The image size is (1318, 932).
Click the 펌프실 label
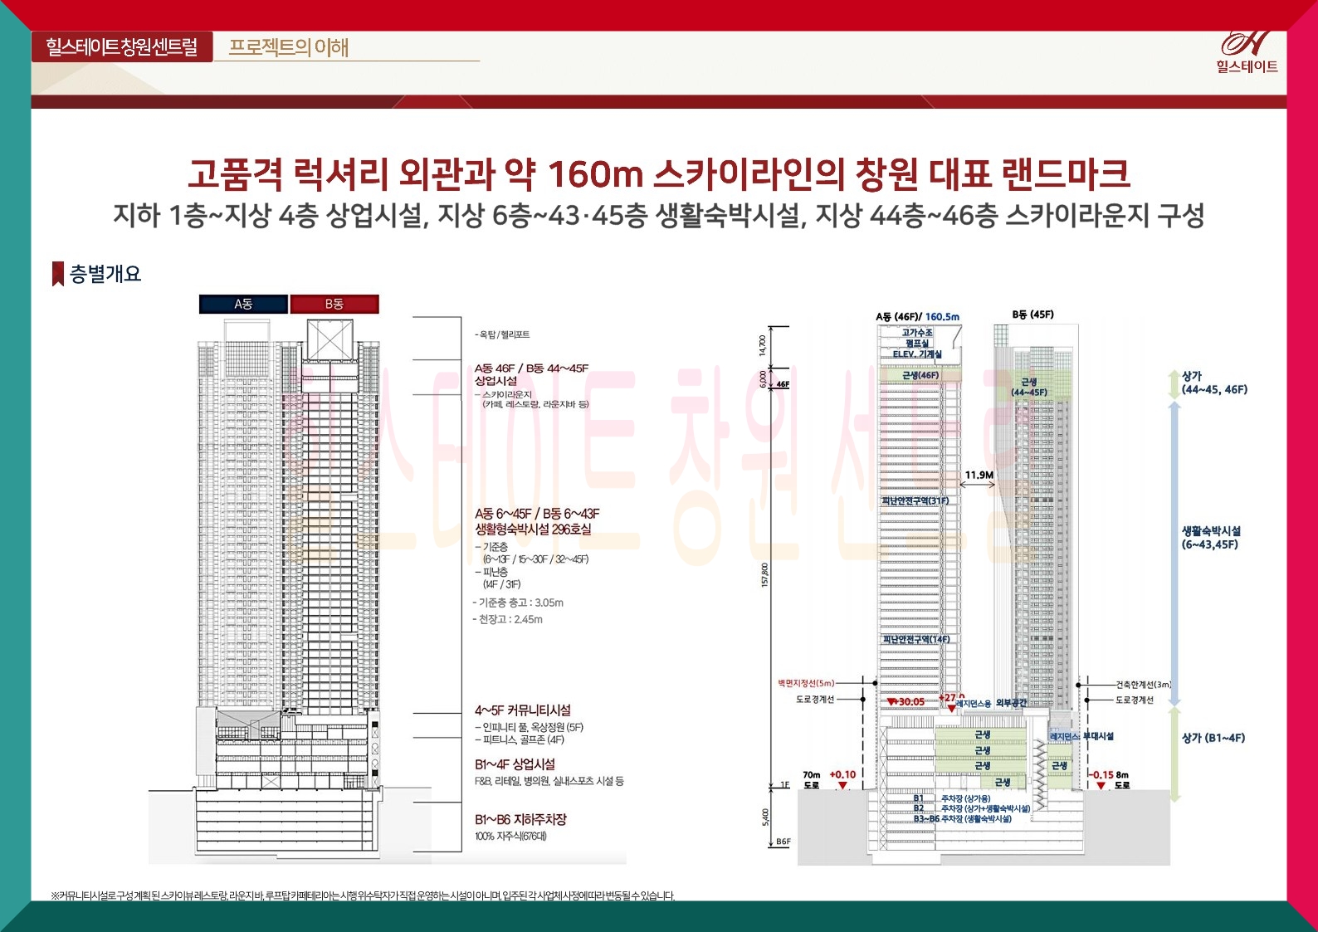pos(917,343)
